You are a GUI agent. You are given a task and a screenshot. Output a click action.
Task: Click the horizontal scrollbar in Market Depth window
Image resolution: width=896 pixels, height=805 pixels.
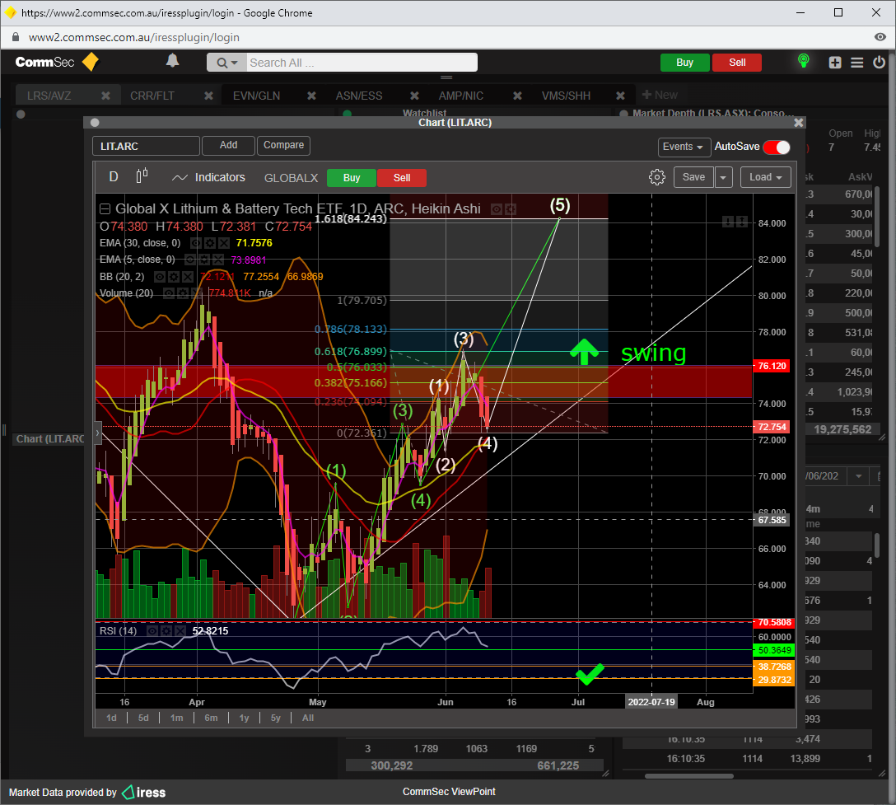coord(689,776)
